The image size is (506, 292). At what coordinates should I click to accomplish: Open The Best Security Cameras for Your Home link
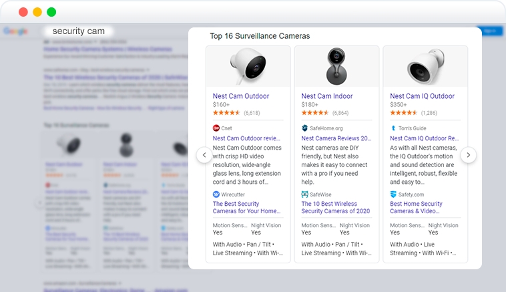click(x=246, y=207)
